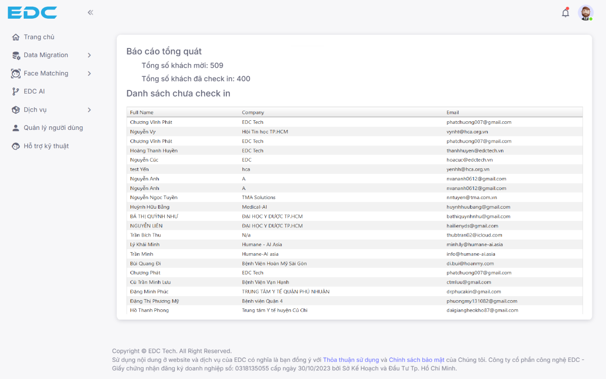Open the Thỏa thuận sử dụng link
Screen dimensions: 606x379
351,360
